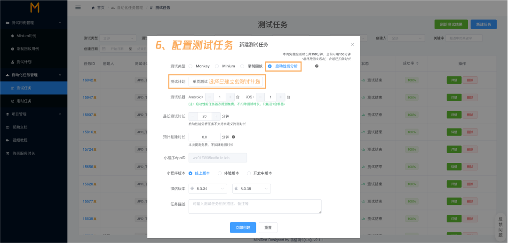508x243 pixels.
Task: Open iOS WeChat version 8.0.38 dropdown
Action: [x=252, y=188]
